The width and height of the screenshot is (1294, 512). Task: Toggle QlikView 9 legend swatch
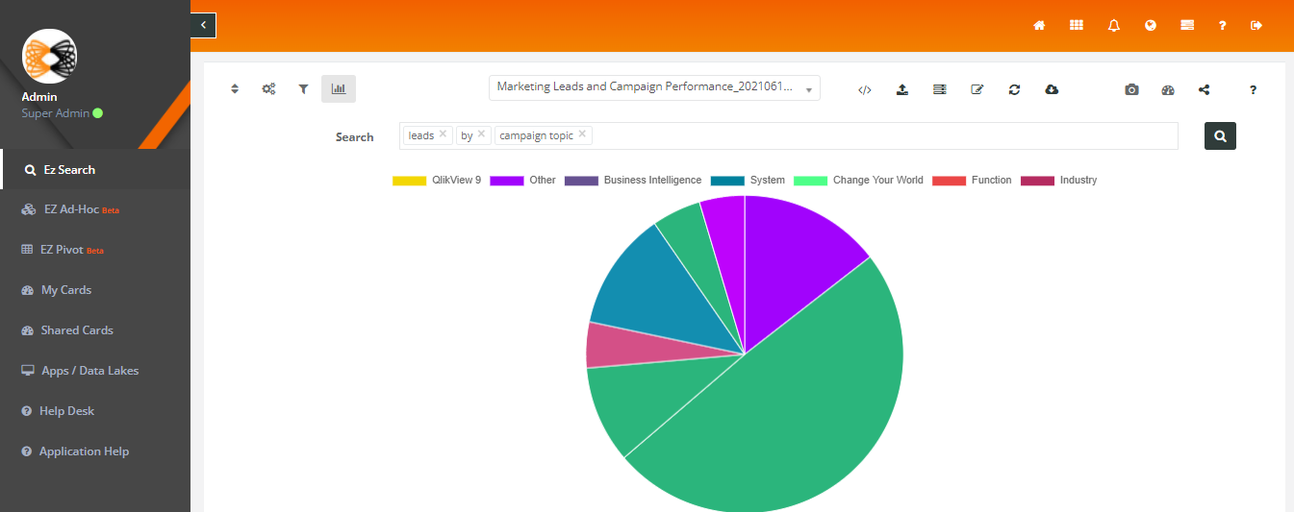[x=409, y=181]
